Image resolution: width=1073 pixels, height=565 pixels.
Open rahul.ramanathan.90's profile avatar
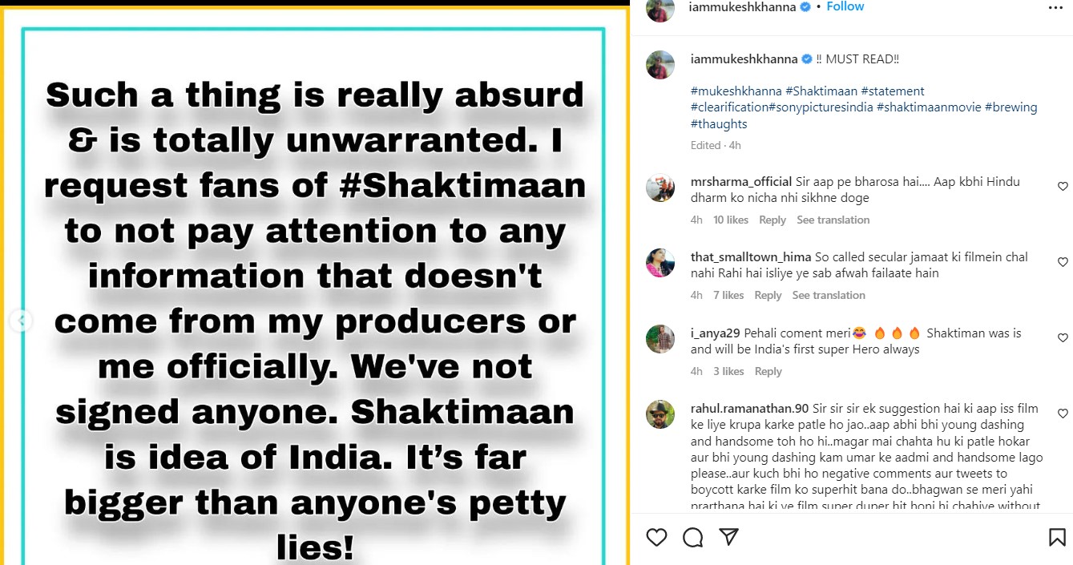[x=660, y=414]
